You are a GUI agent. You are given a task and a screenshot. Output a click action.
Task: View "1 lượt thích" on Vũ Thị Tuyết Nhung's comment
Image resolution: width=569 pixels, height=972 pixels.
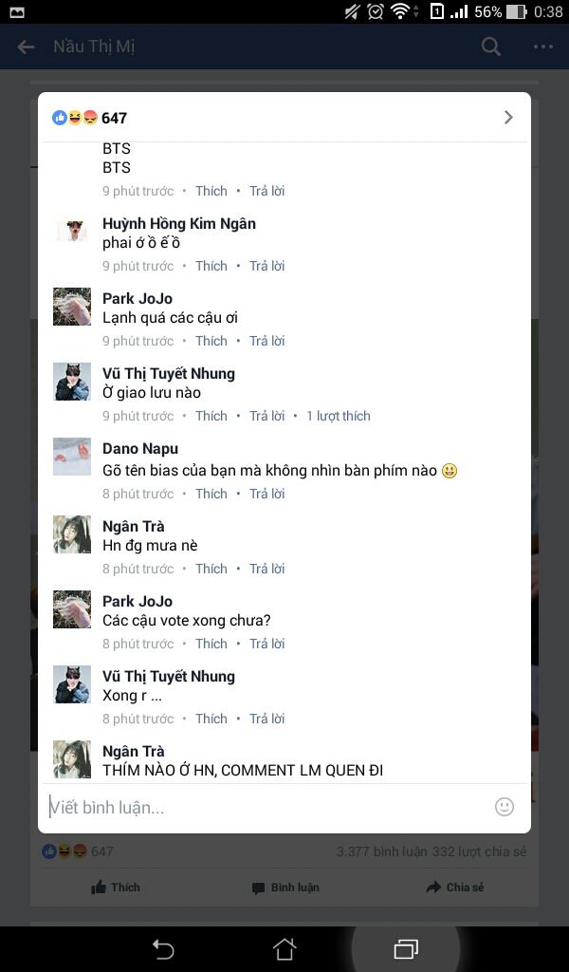pyautogui.click(x=338, y=416)
